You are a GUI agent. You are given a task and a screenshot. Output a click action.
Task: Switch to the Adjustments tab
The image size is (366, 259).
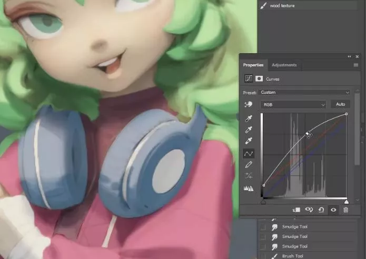(284, 65)
